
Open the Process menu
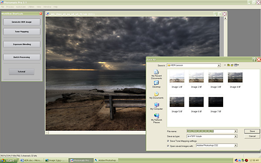point(10,7)
